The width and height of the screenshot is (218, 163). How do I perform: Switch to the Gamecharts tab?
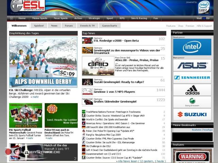110,26
